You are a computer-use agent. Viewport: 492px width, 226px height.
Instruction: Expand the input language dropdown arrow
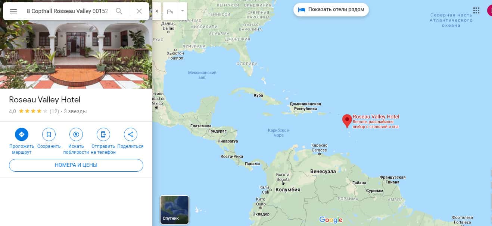[x=183, y=11]
